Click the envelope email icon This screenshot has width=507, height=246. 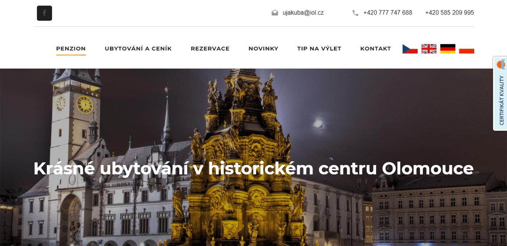click(275, 13)
